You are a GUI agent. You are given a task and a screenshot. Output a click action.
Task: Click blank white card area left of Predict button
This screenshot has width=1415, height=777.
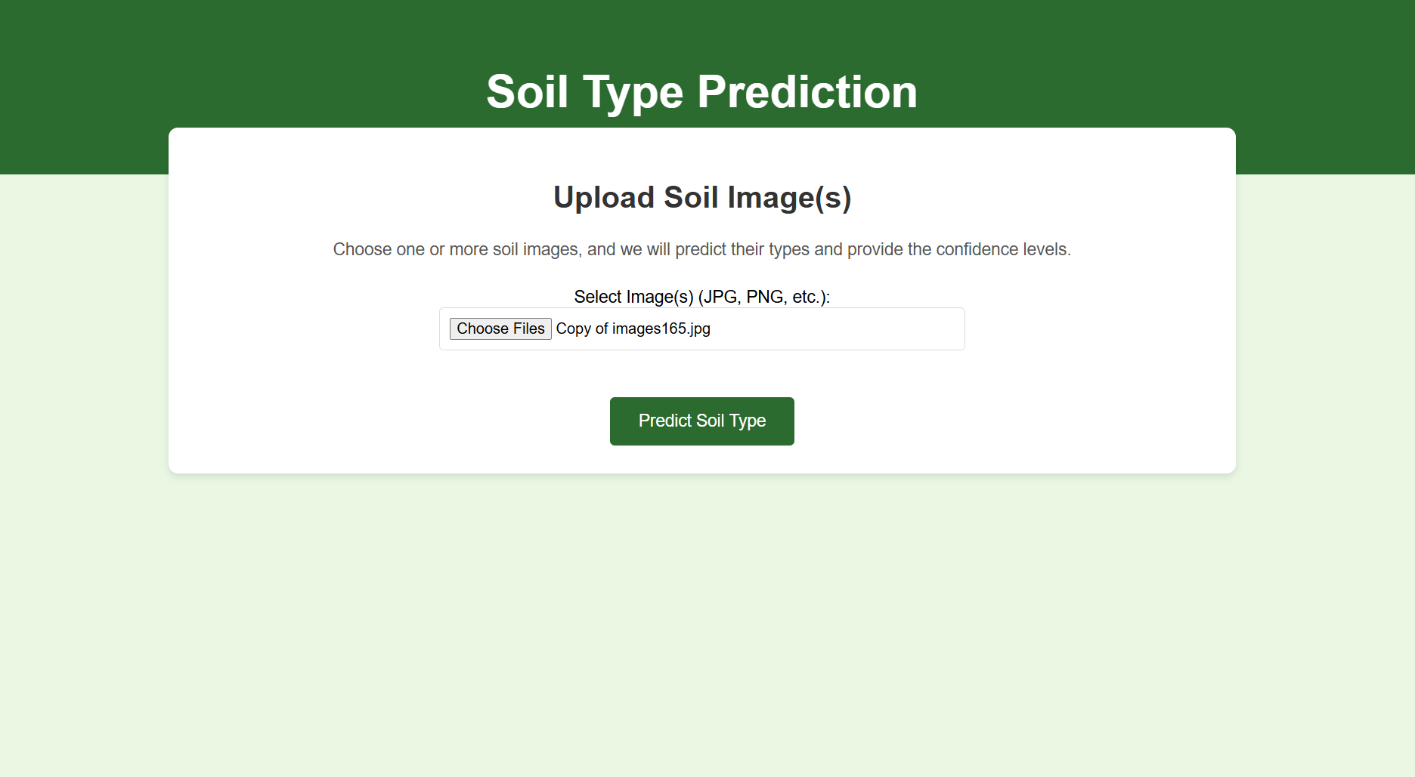click(378, 421)
